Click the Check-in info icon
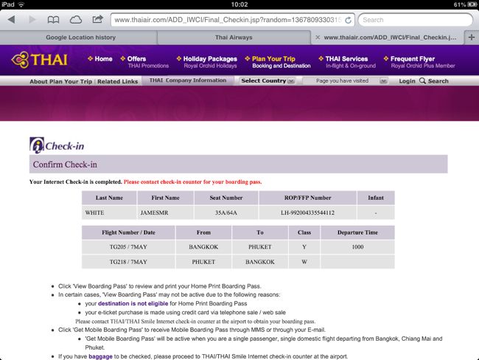The width and height of the screenshot is (479, 360). [37, 145]
